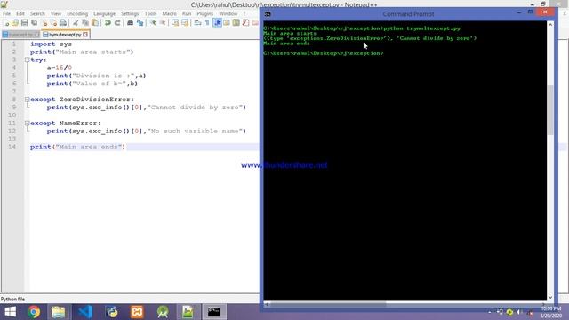Open File Explorer from taskbar
The width and height of the screenshot is (569, 320).
pos(58,312)
